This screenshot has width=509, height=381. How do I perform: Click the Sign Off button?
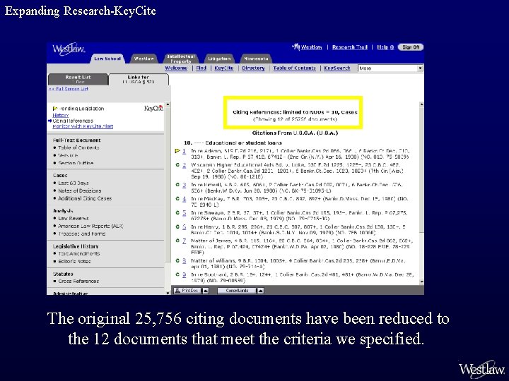pyautogui.click(x=411, y=47)
